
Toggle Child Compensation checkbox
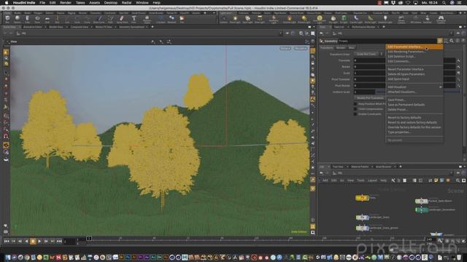[355, 109]
